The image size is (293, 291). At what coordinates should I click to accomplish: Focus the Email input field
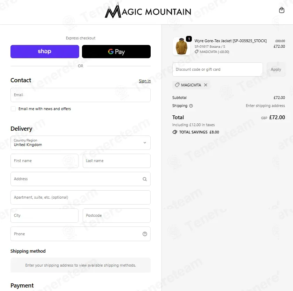click(x=81, y=95)
